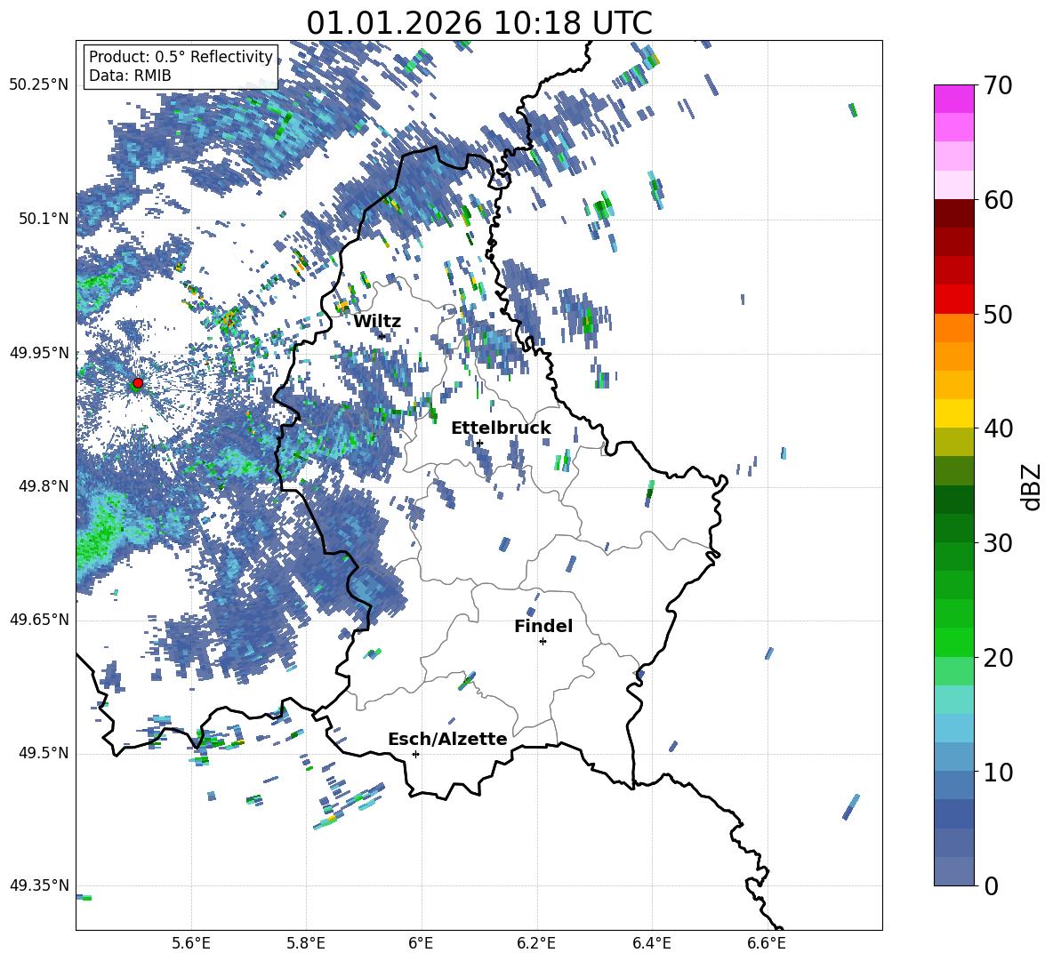Click the 49.95°N latitude label

pos(39,353)
